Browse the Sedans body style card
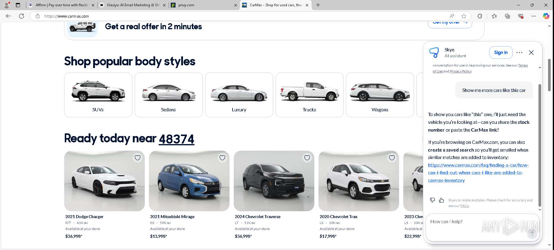Viewport: 554px width, 250px height. [x=169, y=95]
